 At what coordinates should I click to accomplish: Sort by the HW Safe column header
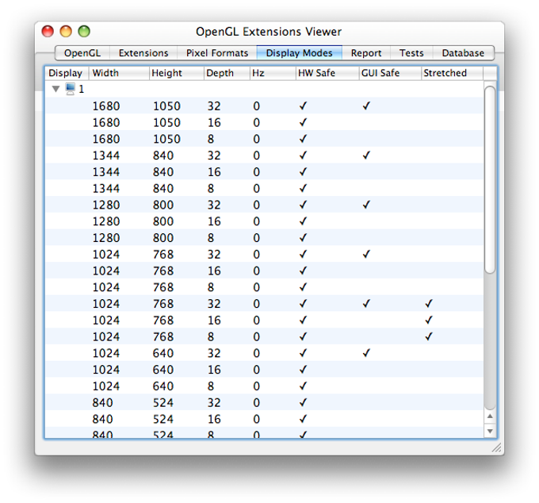coord(327,73)
